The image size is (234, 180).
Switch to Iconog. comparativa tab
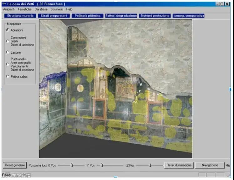pos(189,16)
